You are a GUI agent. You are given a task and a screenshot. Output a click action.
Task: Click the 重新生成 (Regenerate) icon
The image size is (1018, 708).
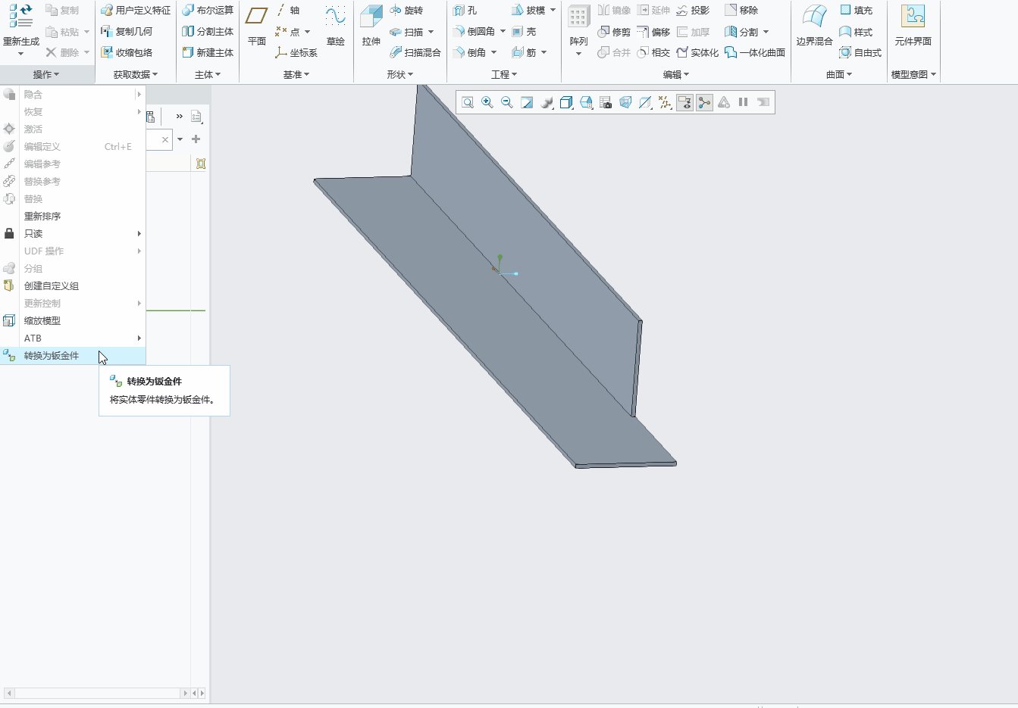(x=20, y=17)
